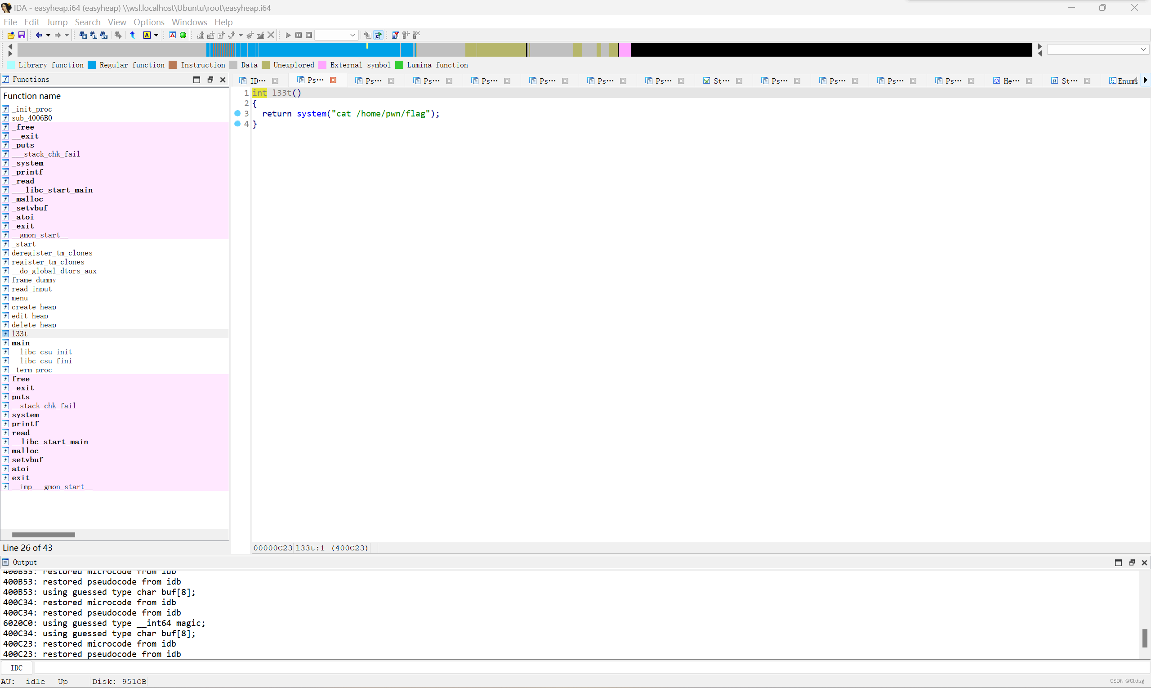Switch to the IDA View tab
The height and width of the screenshot is (688, 1151).
[x=257, y=80]
